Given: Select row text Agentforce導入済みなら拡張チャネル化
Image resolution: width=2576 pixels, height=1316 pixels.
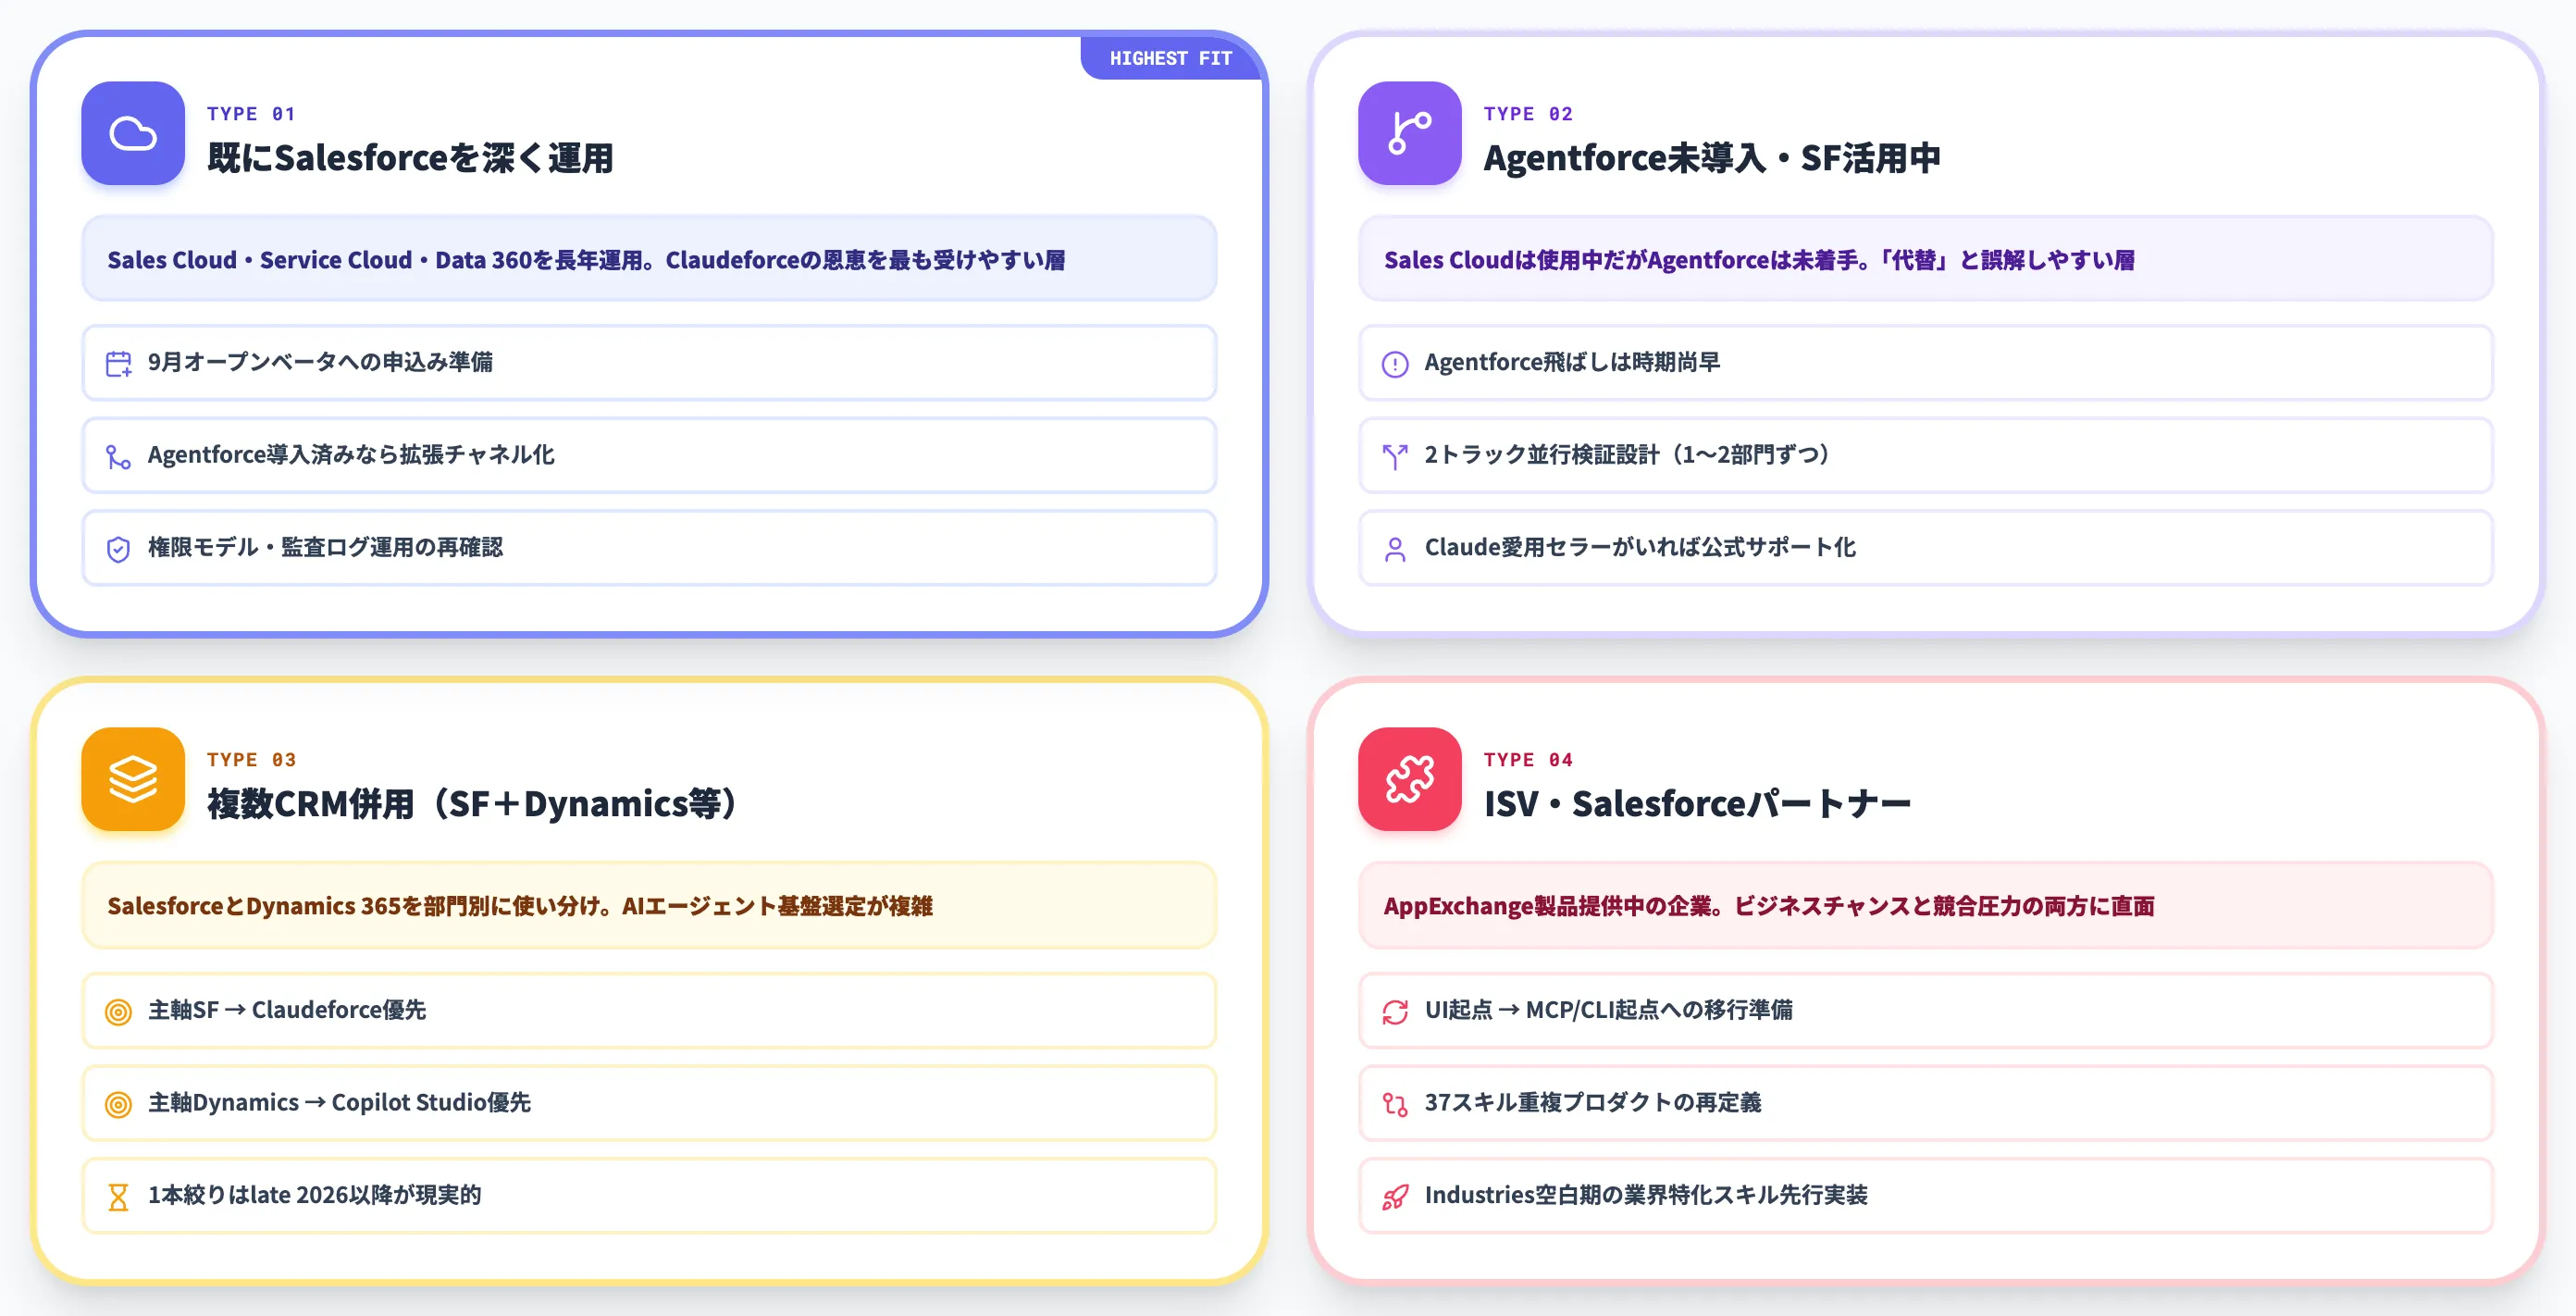Looking at the screenshot, I should click(351, 455).
